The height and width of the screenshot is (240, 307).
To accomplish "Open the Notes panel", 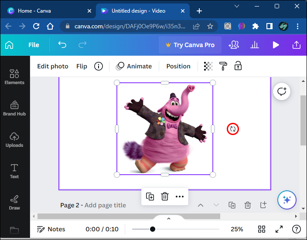I will [x=51, y=229].
